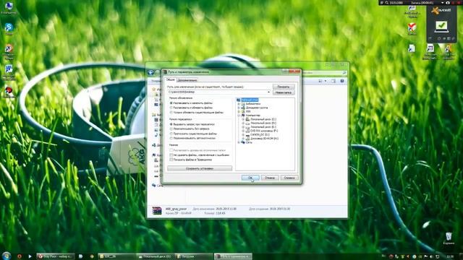Viewport: 463px width, 260px height.
Task: Open the extraction path dropdown arrow
Action: (268, 92)
